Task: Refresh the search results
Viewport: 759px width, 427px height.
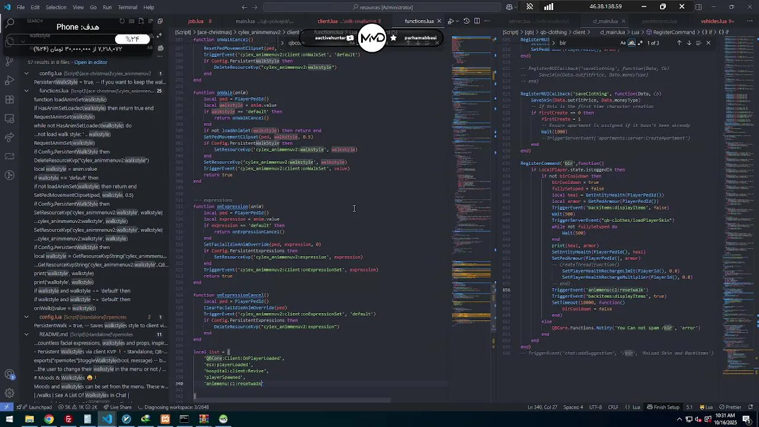Action: point(122,21)
